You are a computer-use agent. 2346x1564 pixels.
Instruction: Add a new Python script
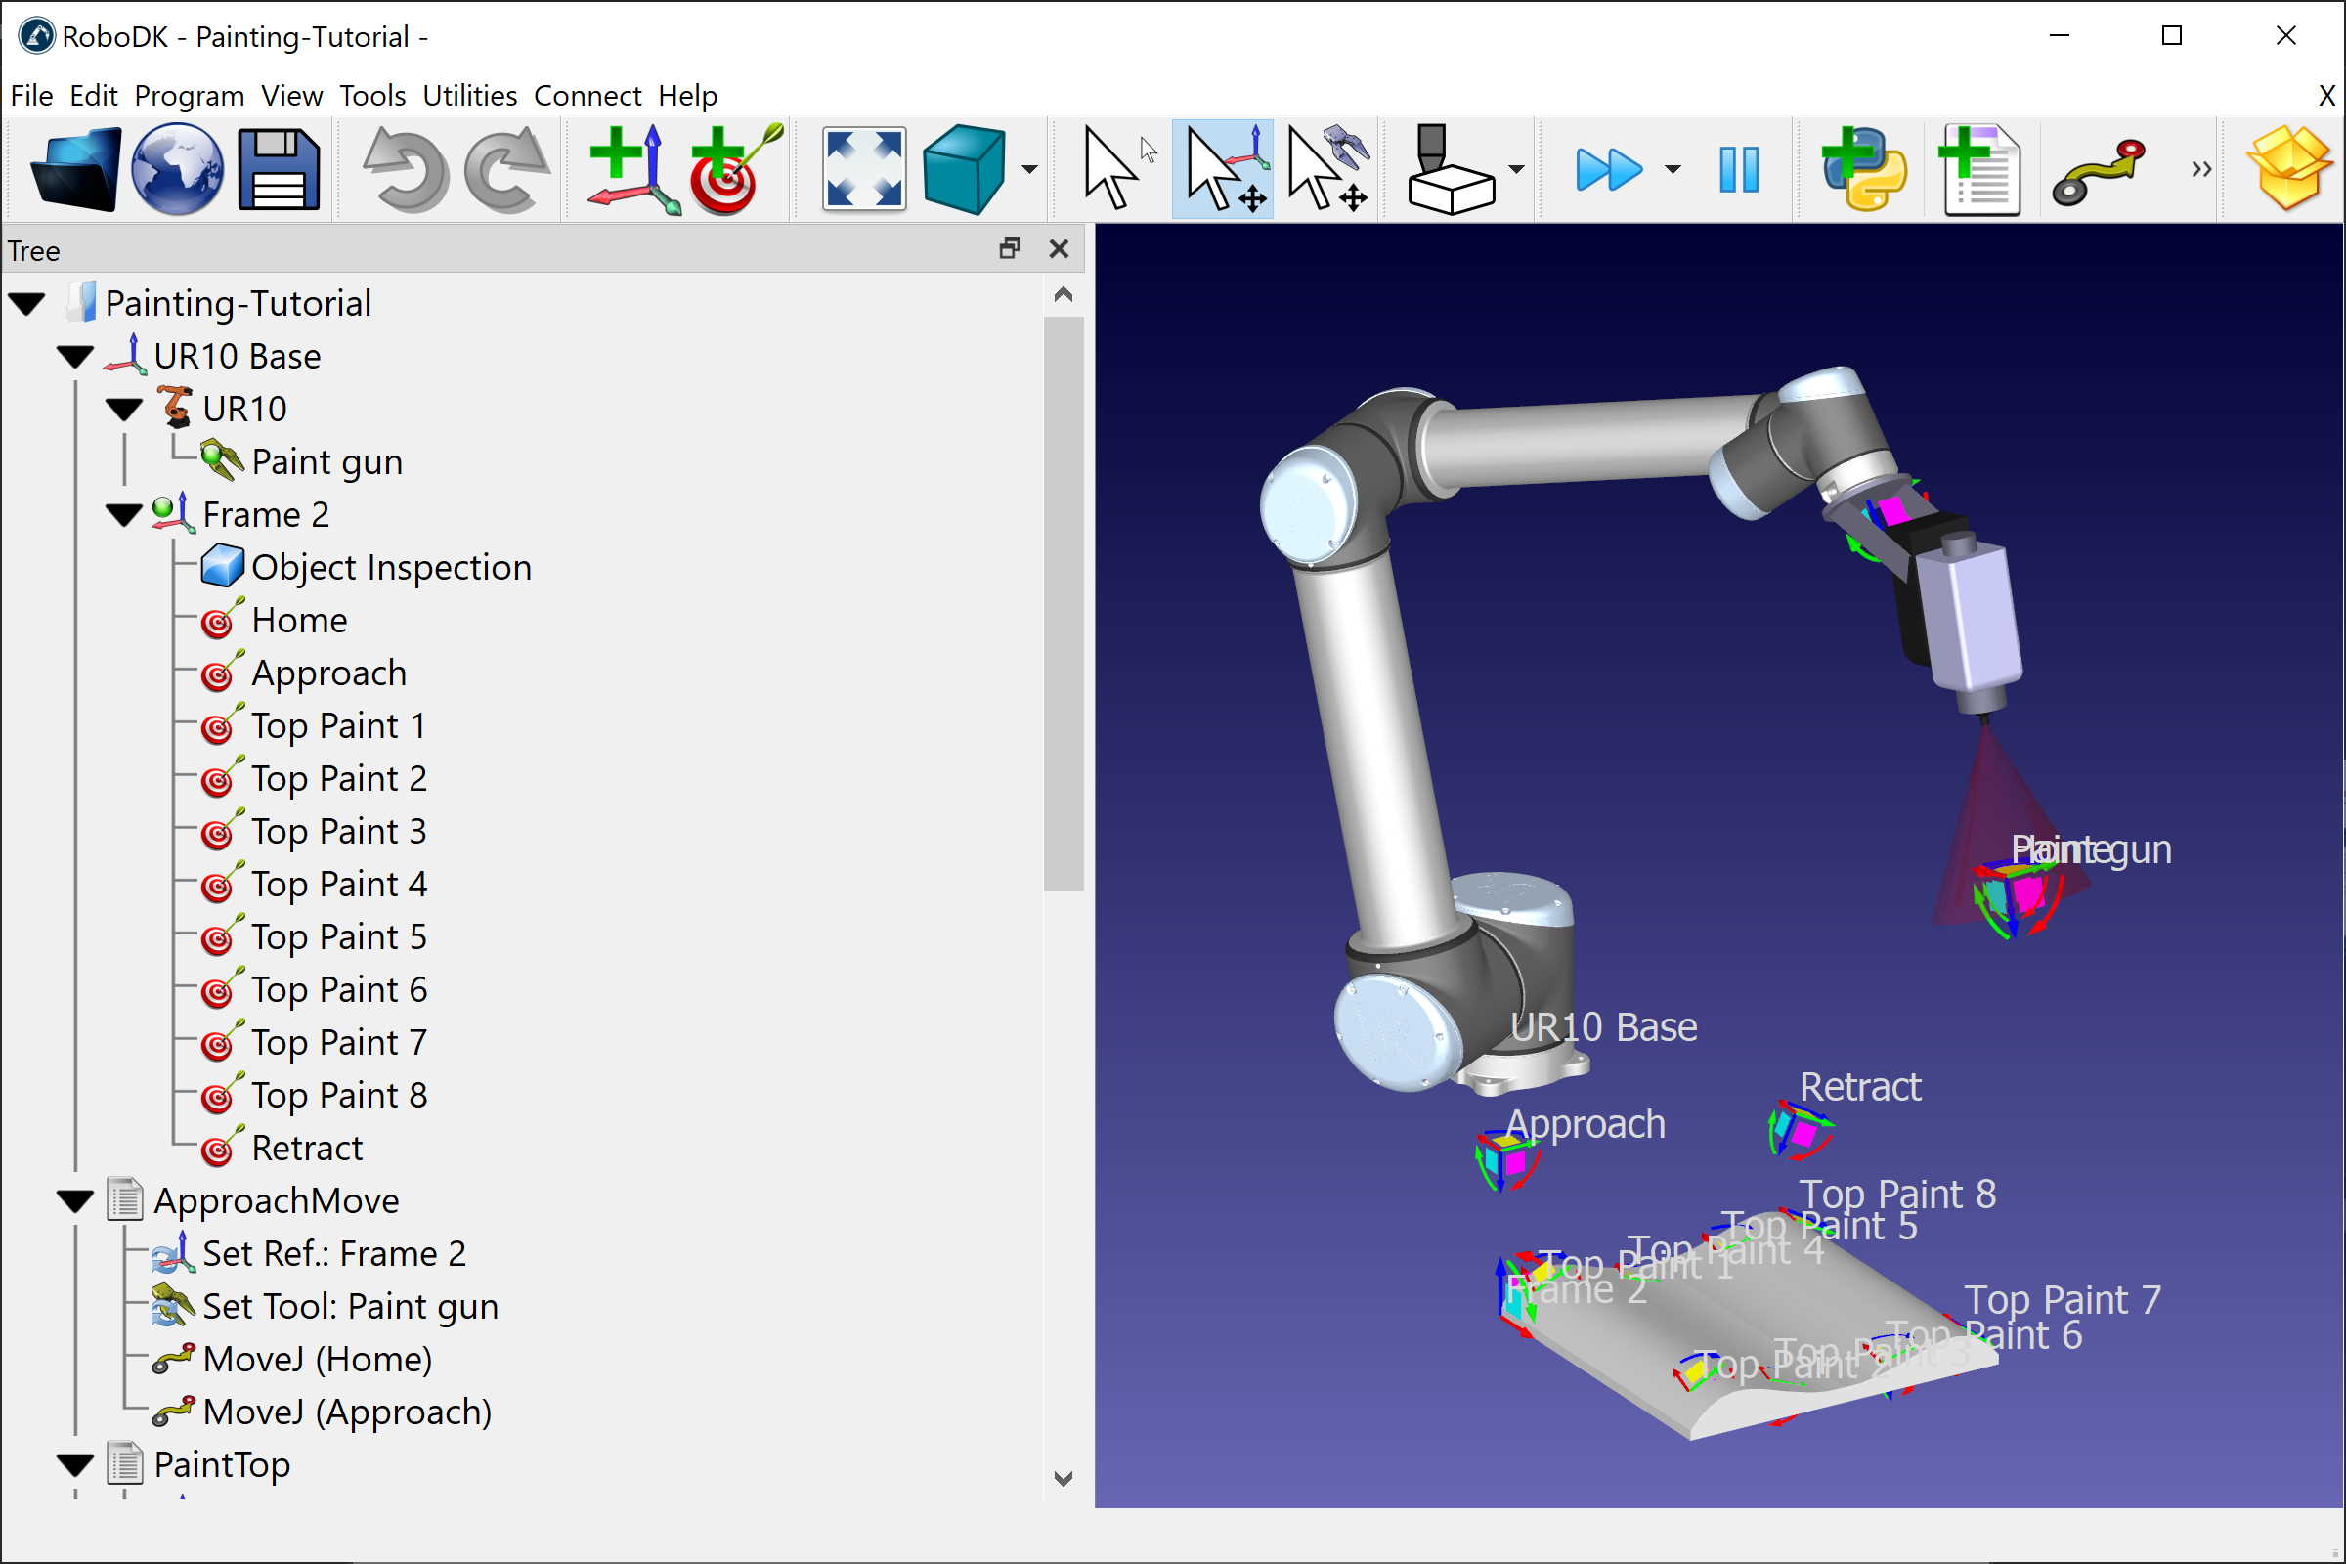(x=1863, y=168)
